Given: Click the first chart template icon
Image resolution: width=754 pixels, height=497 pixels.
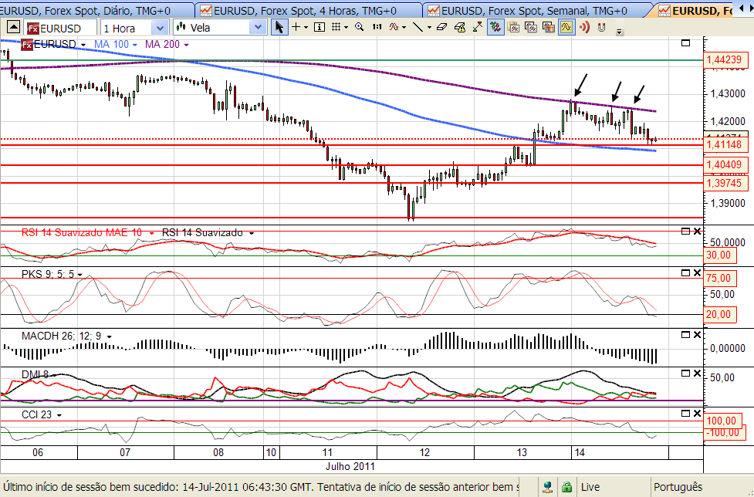Looking at the screenshot, I should coord(513,28).
